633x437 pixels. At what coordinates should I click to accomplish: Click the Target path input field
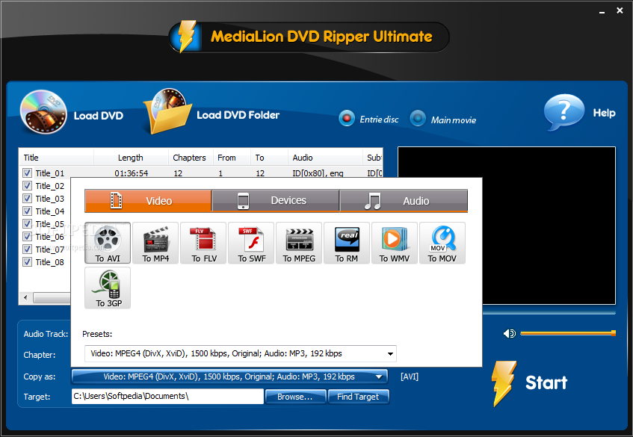click(167, 396)
